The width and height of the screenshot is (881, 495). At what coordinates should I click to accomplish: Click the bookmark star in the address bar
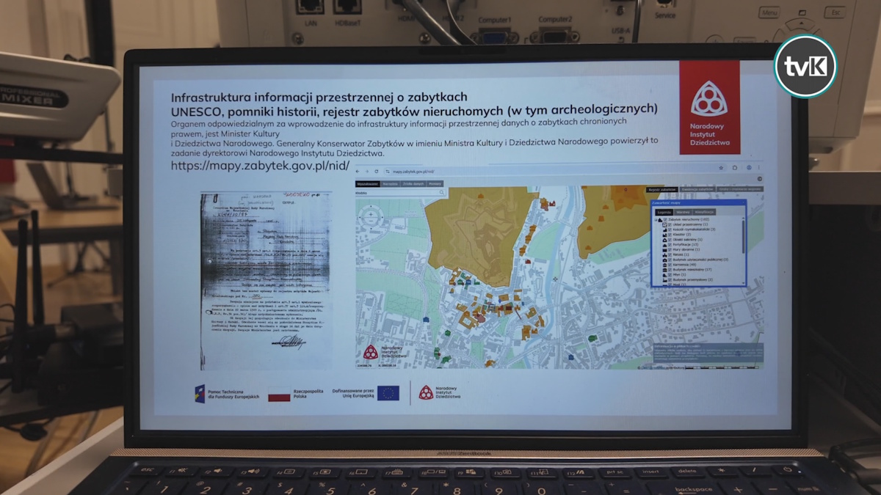coord(719,168)
